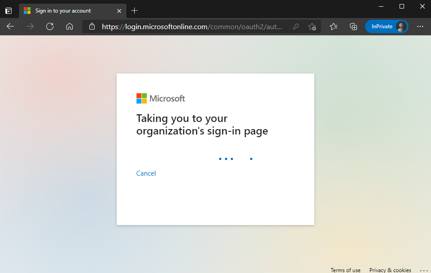Open the Favorites list

(334, 27)
